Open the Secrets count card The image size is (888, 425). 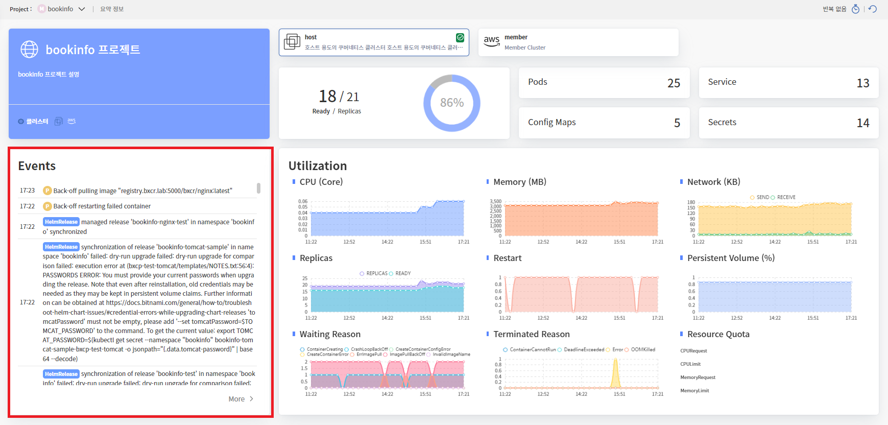click(x=788, y=123)
